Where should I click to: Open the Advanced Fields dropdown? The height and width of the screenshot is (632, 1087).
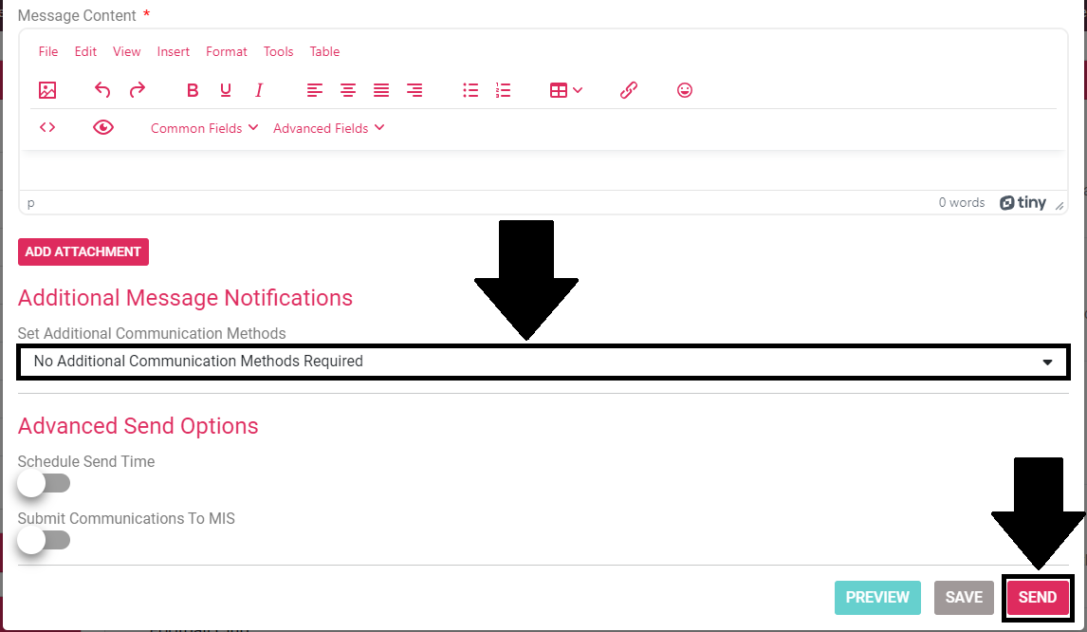[x=328, y=128]
